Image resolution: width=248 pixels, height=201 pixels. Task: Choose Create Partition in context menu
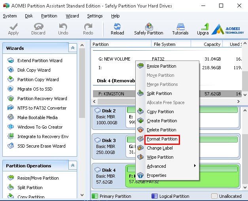(167, 121)
